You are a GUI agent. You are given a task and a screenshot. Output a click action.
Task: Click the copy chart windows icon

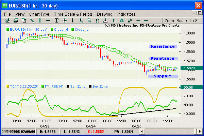pos(24,20)
